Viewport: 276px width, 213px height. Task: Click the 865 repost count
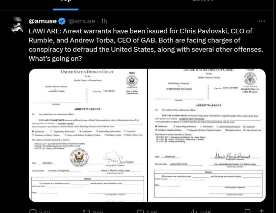98,211
